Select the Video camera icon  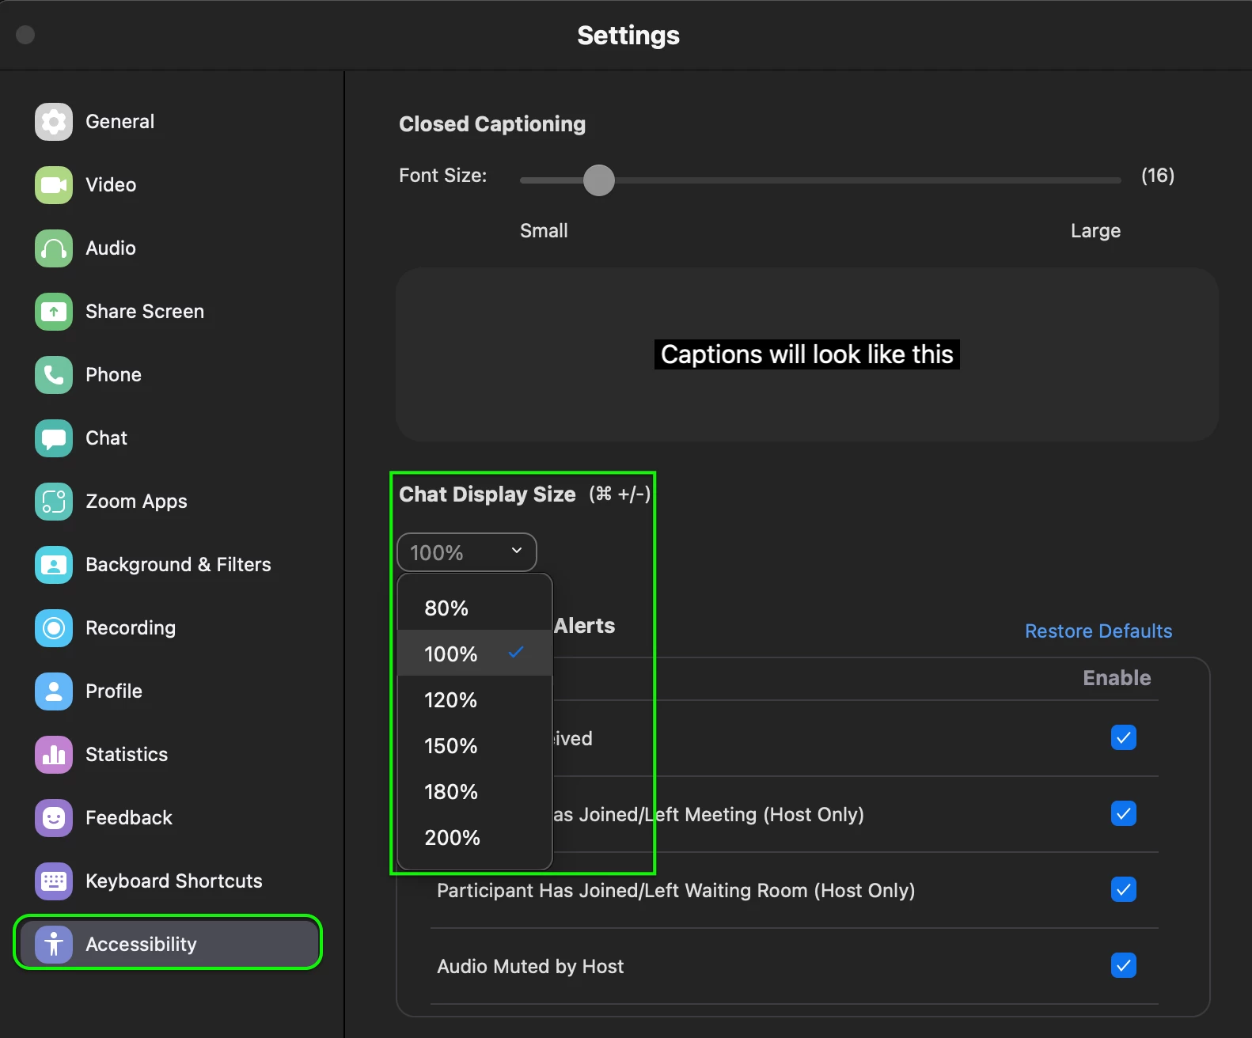click(54, 185)
